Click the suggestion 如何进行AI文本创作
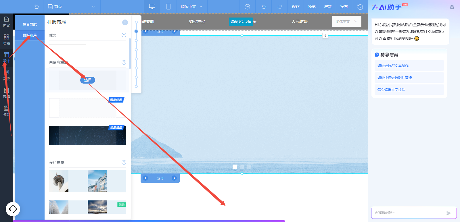 [x=409, y=65]
